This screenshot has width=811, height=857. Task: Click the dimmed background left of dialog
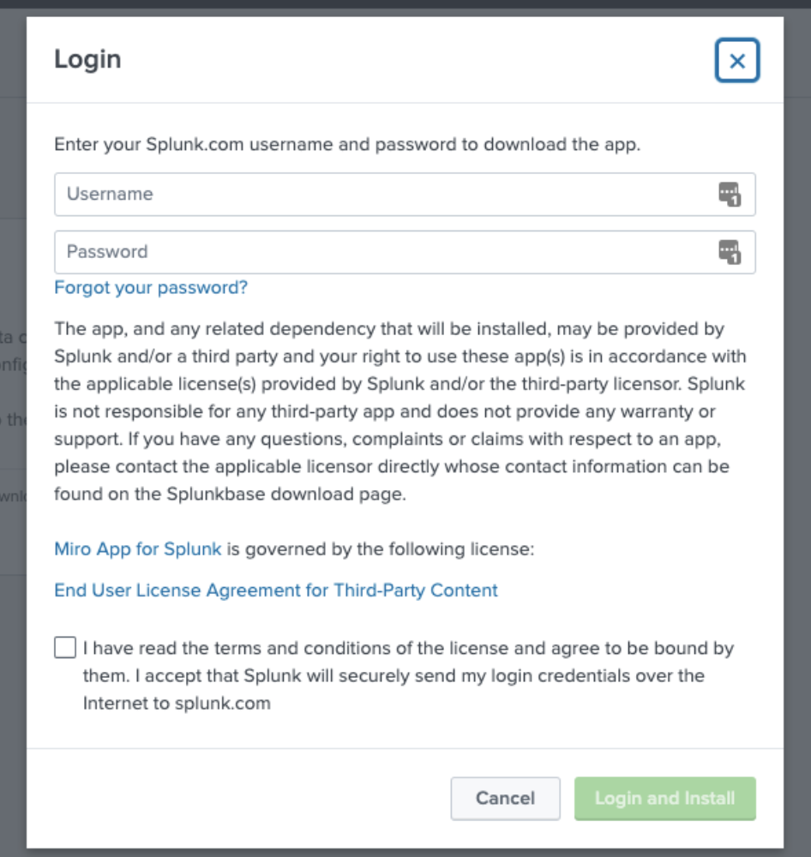click(x=12, y=428)
